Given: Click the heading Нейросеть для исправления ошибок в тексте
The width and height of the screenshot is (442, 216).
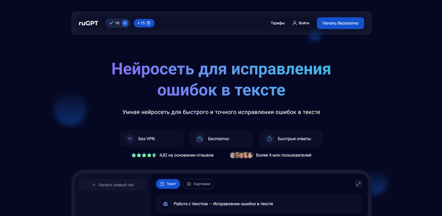Looking at the screenshot, I should pos(221,79).
